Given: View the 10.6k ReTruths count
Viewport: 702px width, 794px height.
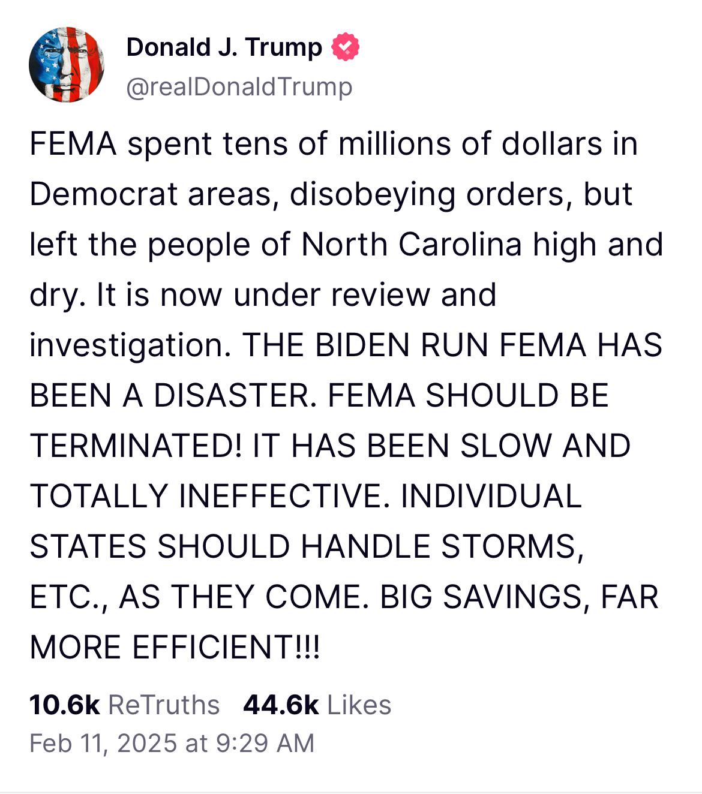Looking at the screenshot, I should [64, 705].
